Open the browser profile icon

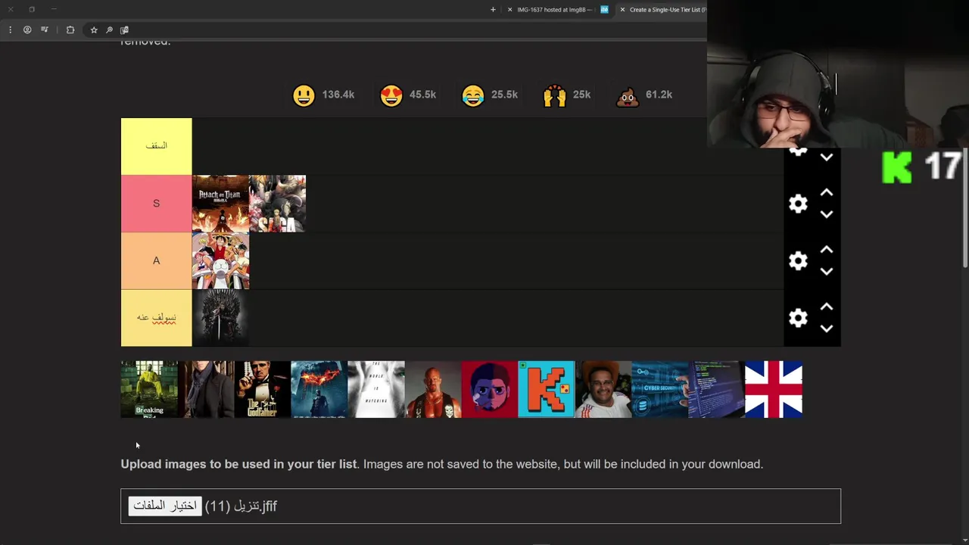(27, 30)
